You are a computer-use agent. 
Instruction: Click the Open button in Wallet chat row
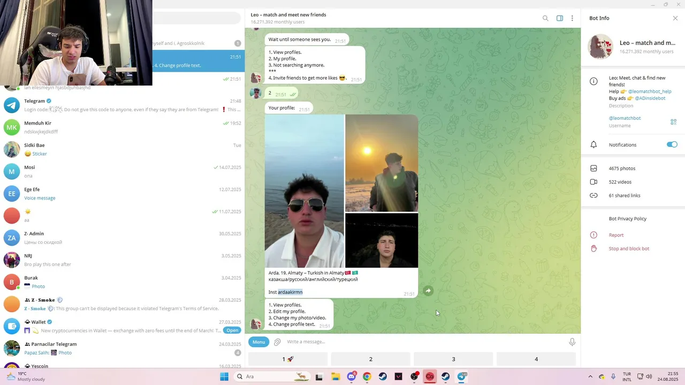tap(232, 330)
